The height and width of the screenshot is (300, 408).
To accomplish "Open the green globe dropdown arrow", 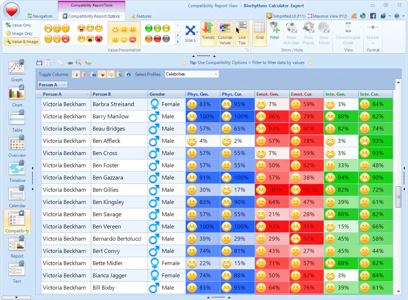I will pyautogui.click(x=390, y=16).
